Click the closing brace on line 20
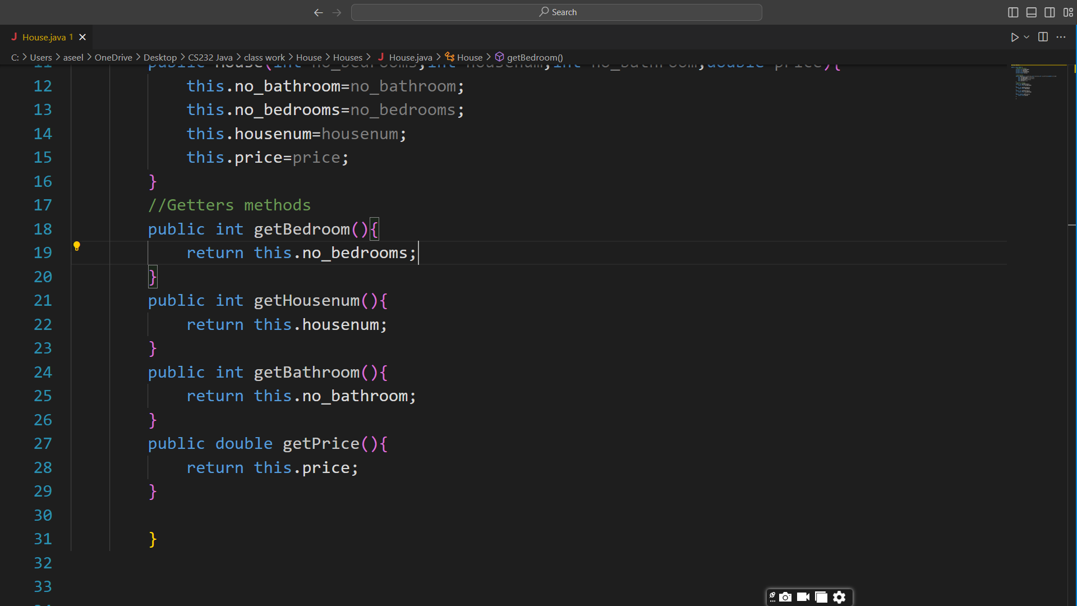Screen dimensions: 1077x606 click(x=153, y=277)
